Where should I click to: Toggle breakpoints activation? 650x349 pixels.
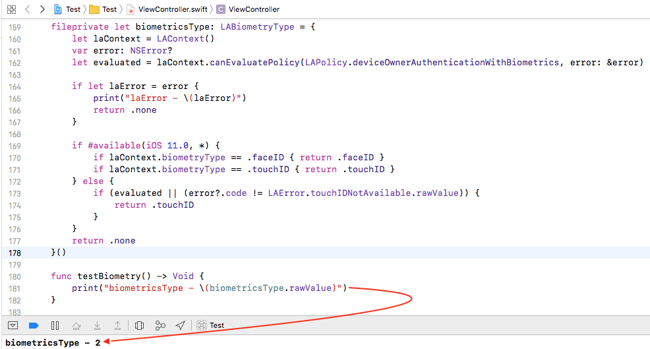pos(34,325)
